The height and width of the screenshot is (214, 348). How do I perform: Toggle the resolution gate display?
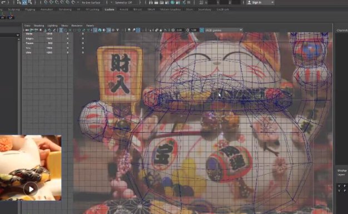click(71, 30)
